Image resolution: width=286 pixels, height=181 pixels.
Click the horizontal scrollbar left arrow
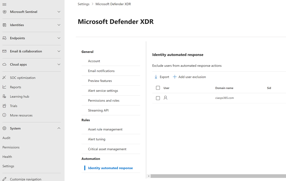[149, 176]
